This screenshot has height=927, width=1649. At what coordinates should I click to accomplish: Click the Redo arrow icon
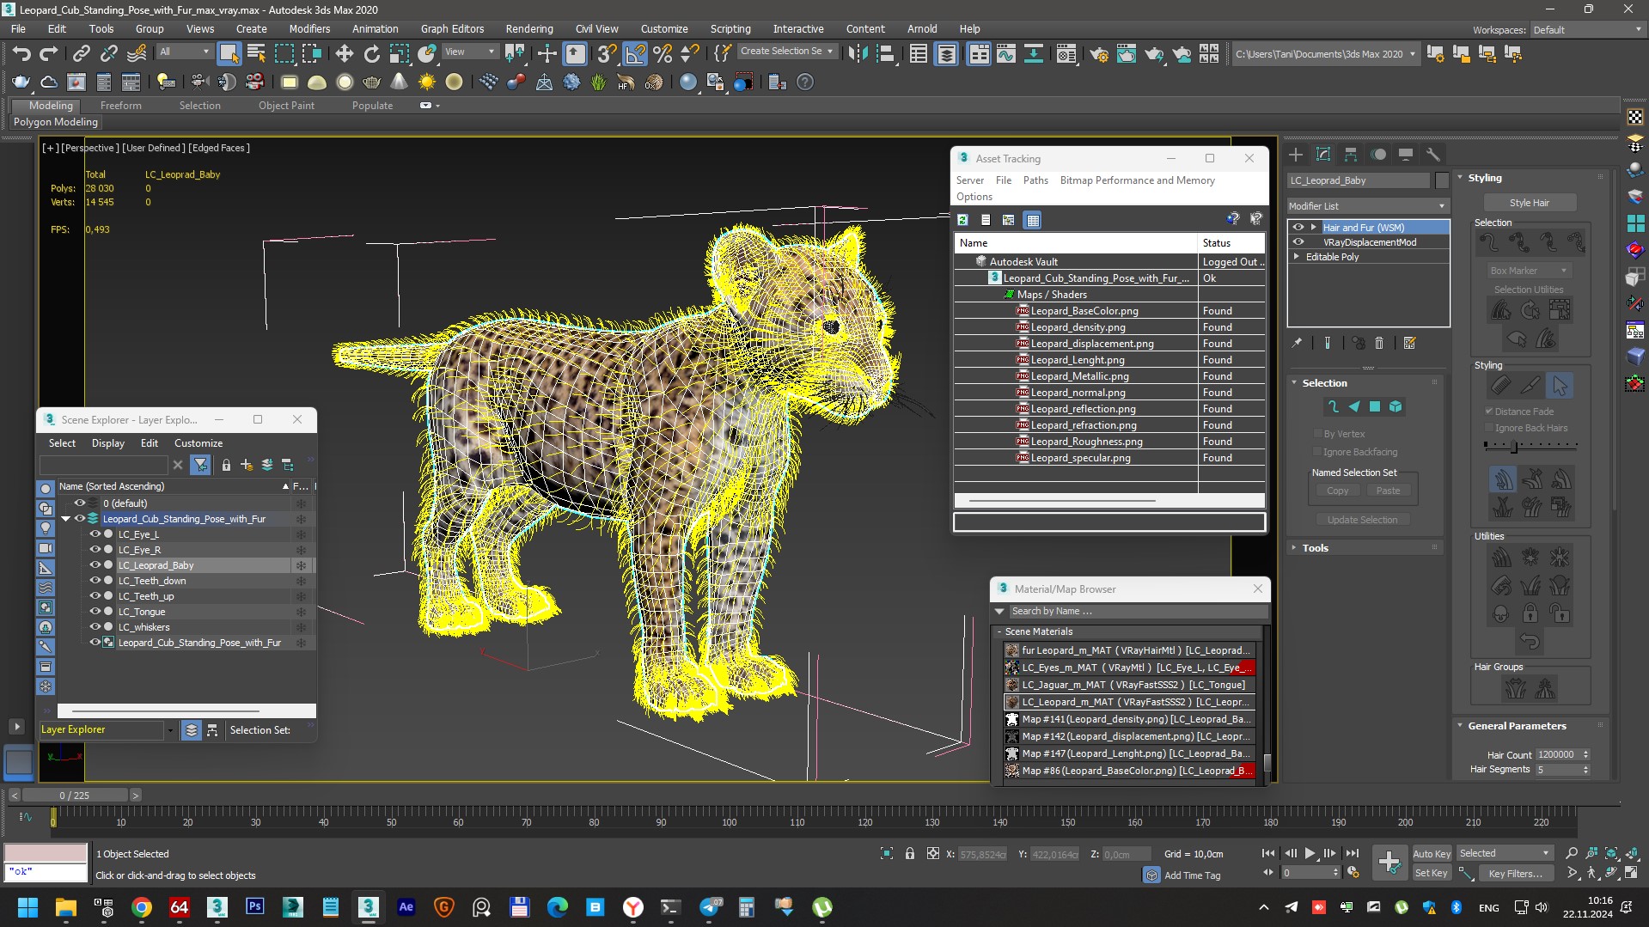tap(49, 54)
